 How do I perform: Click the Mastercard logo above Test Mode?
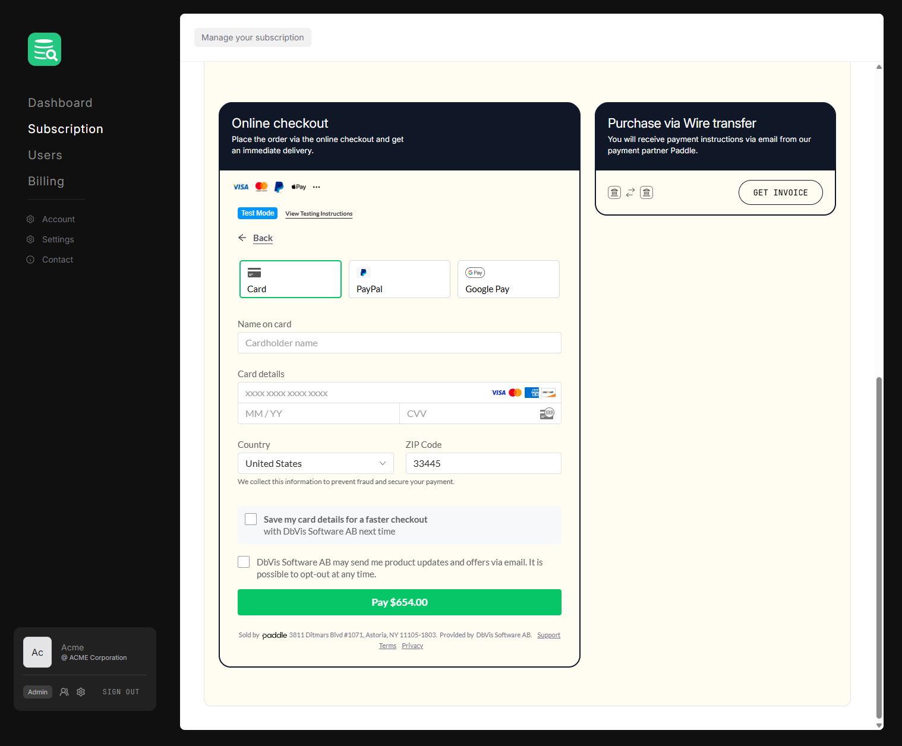(x=261, y=186)
